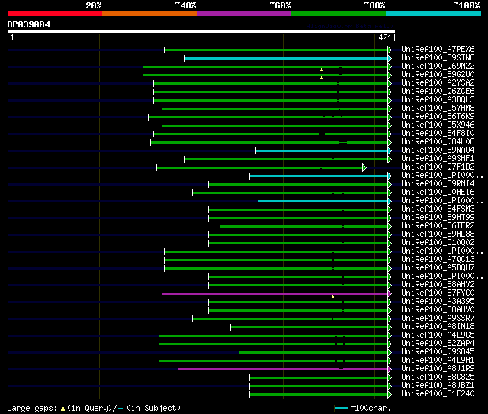Screen dimensions: 488x414
Task: Open the UniRef100_B9G2U0 label
Action: click(x=438, y=75)
